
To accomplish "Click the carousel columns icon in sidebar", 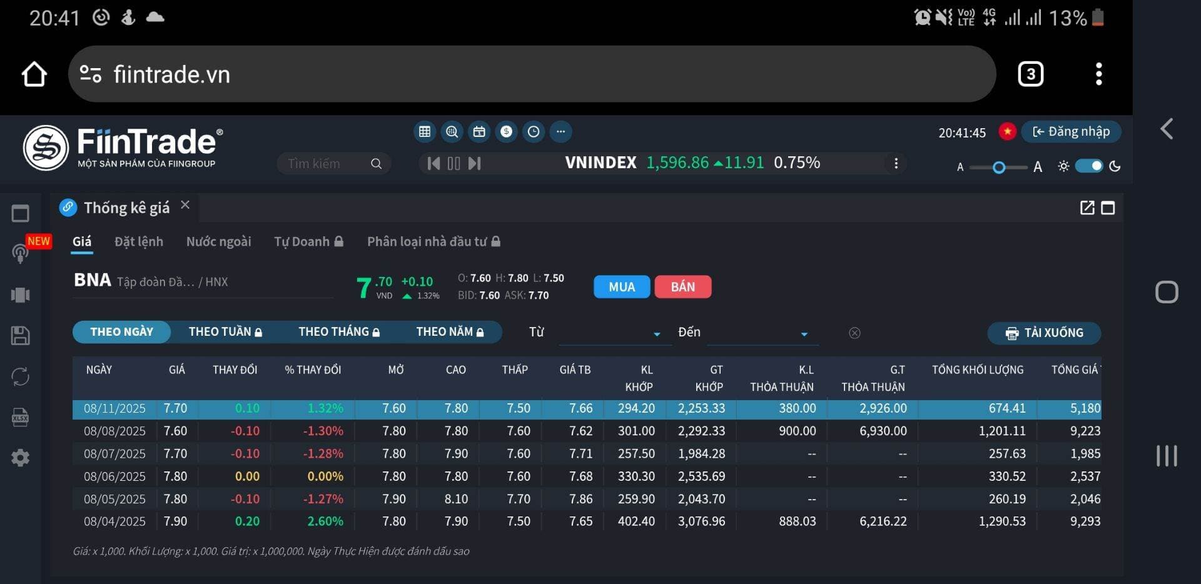I will tap(20, 295).
